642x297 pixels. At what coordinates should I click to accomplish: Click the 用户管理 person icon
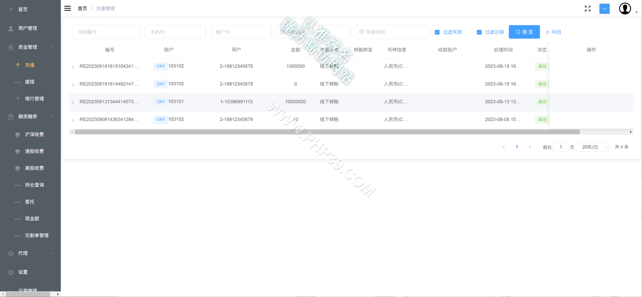click(x=11, y=28)
